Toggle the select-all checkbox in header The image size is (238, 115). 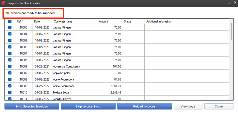[x=10, y=21]
